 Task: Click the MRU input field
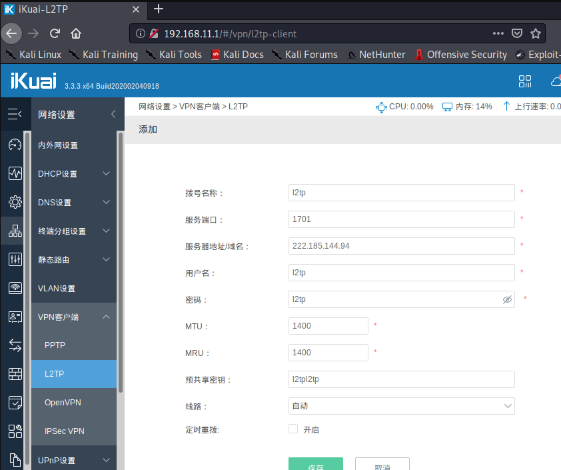(328, 353)
